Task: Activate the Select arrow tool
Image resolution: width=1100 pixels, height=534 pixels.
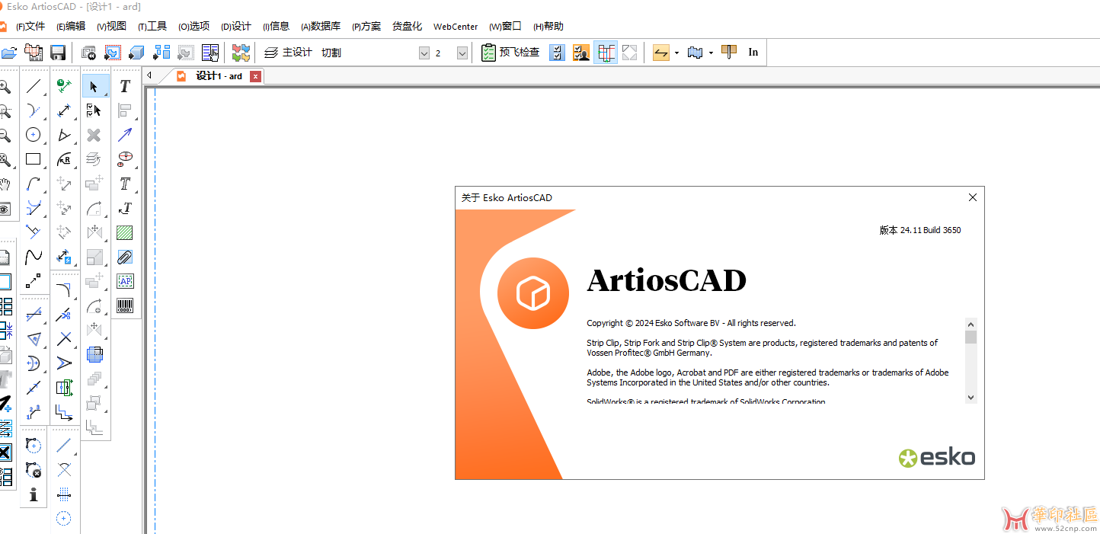Action: coord(94,86)
